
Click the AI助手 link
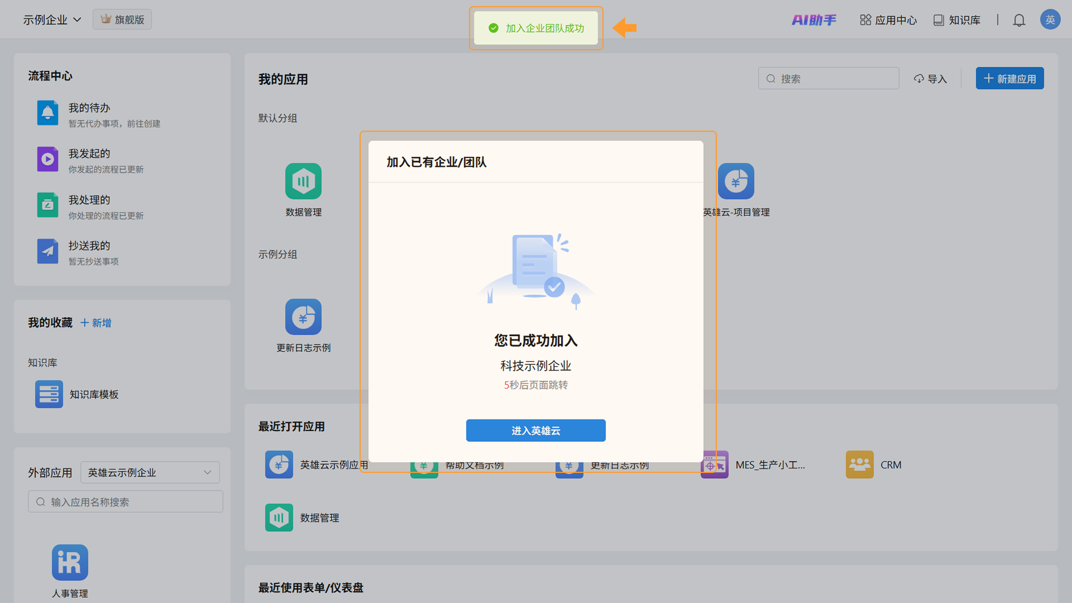[813, 20]
